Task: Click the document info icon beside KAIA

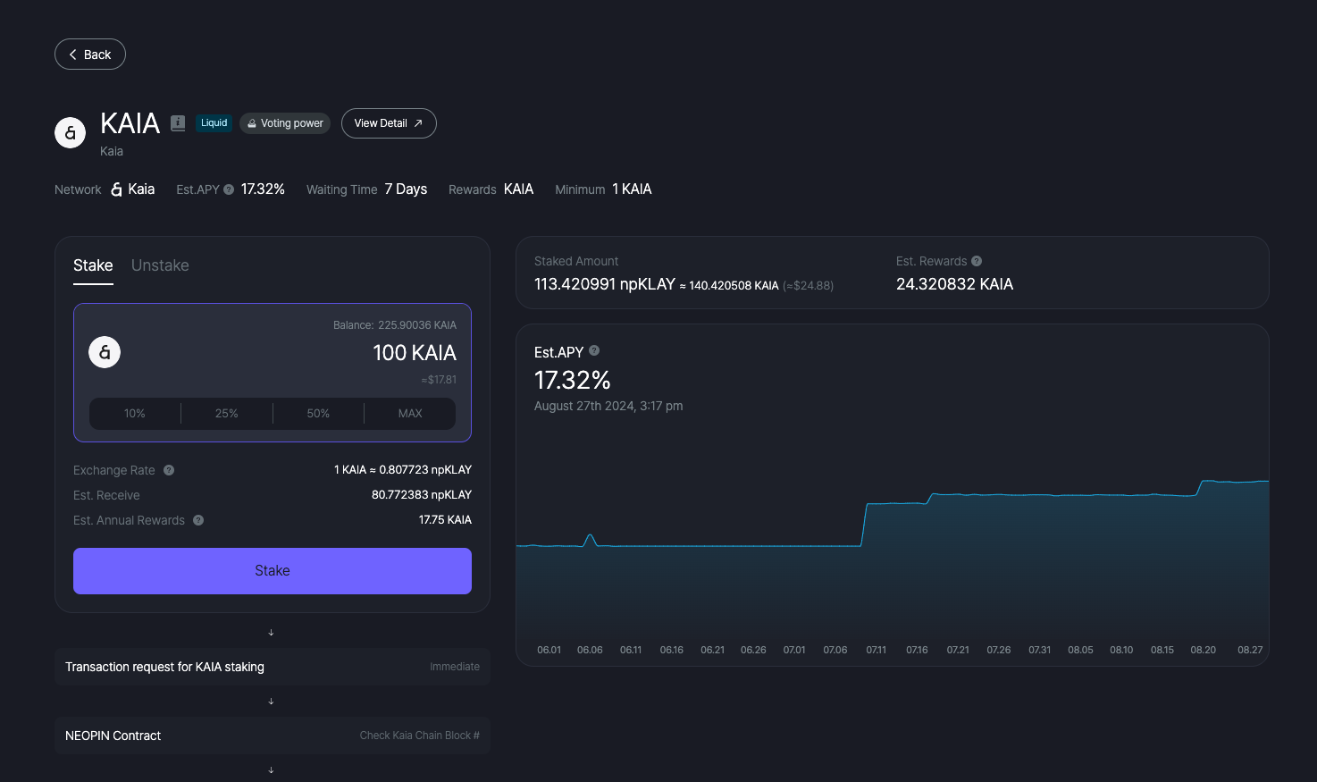Action: click(x=178, y=123)
